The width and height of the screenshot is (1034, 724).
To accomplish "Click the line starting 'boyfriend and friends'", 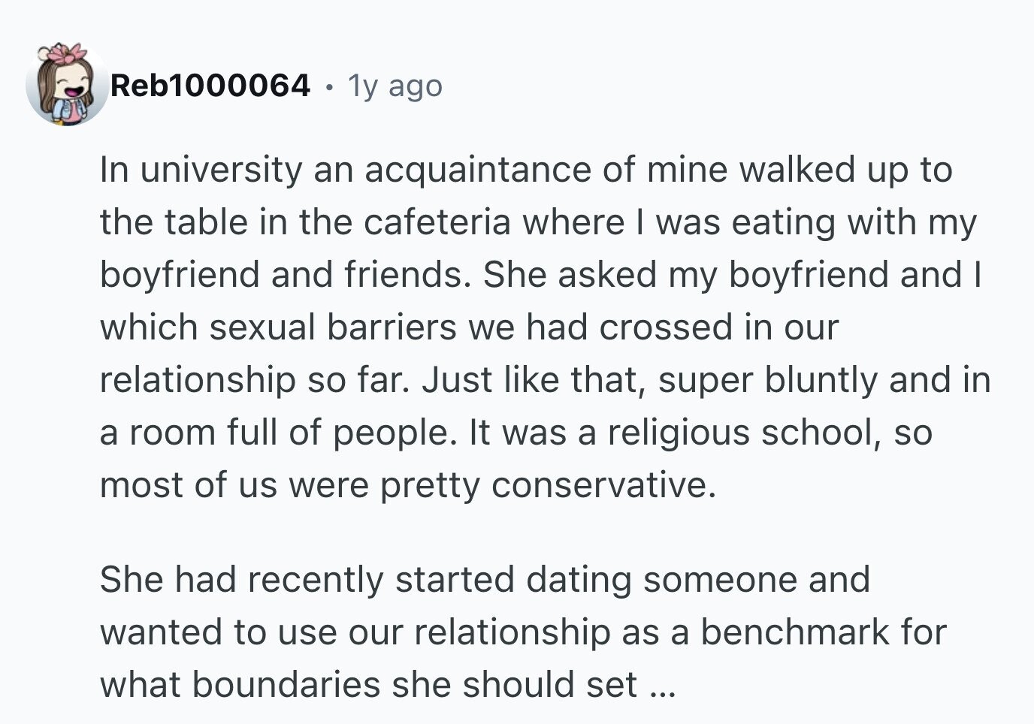I will [541, 275].
